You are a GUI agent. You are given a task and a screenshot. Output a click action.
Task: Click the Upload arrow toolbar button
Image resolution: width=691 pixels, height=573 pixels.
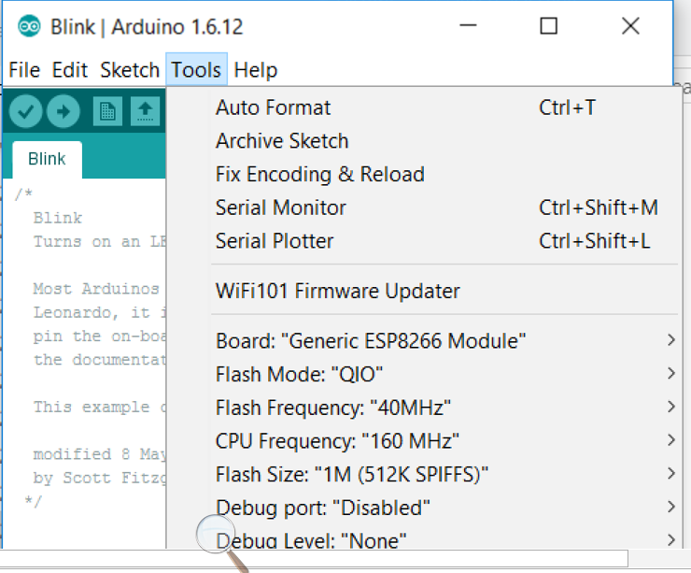(63, 111)
